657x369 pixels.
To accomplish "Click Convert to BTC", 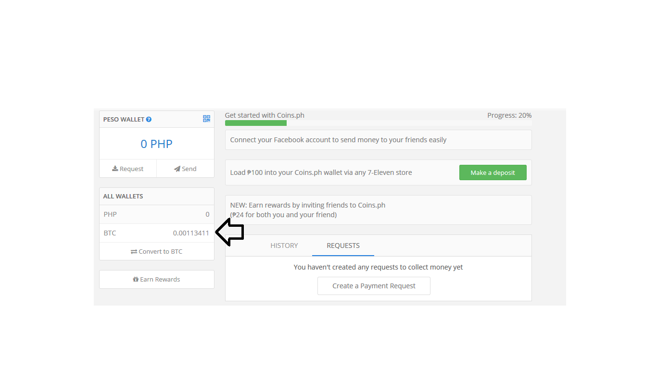I will (x=157, y=251).
